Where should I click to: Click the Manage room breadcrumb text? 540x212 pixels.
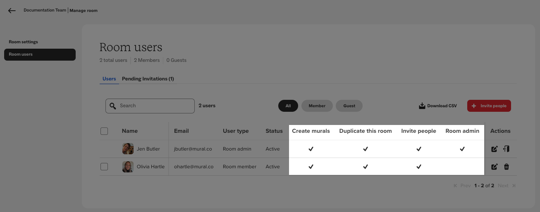click(x=84, y=11)
